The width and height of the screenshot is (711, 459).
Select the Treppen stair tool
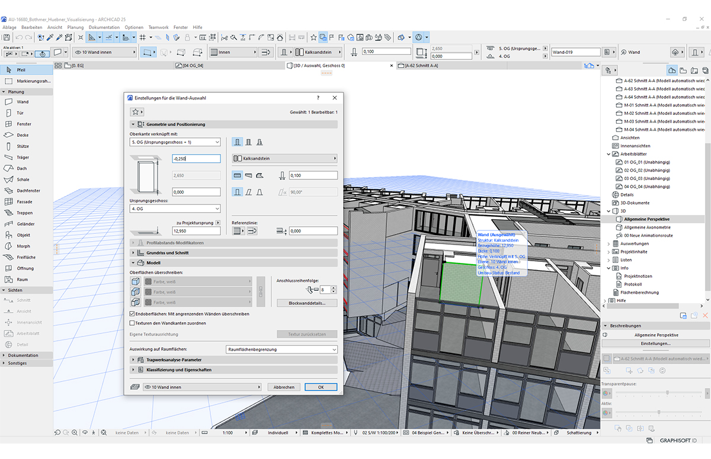[24, 213]
